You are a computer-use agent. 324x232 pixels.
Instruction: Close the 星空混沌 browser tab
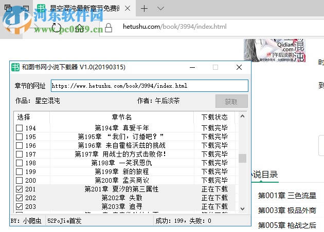coord(128,8)
